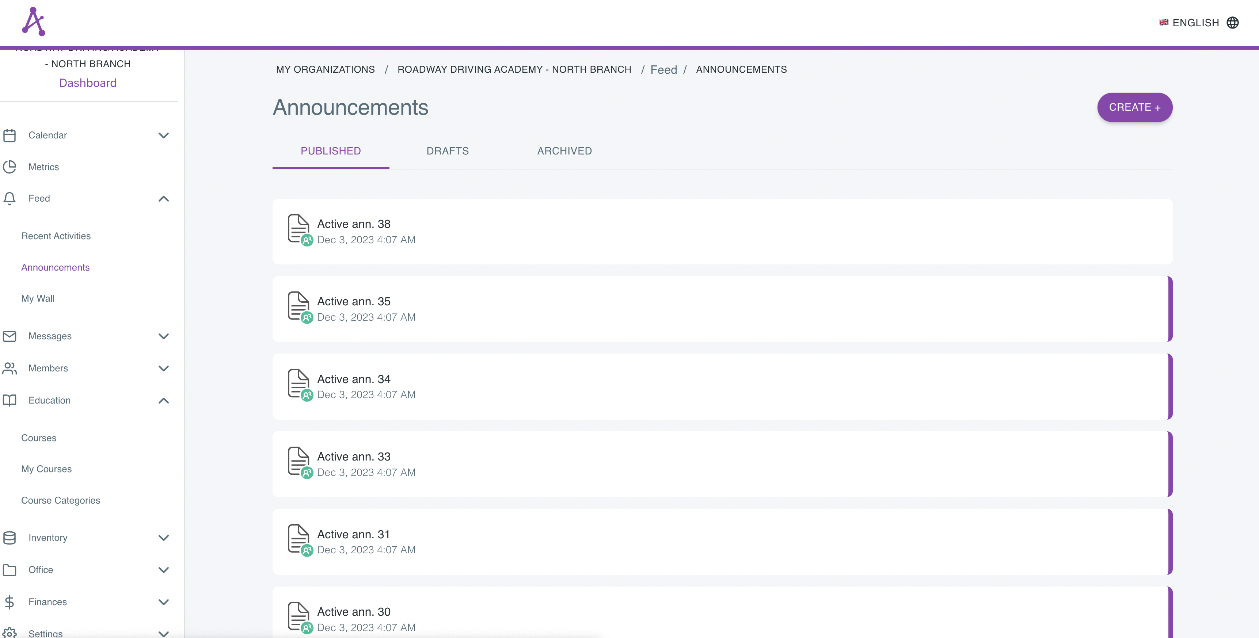Open the Dashboard link
1259x638 pixels.
tap(88, 83)
